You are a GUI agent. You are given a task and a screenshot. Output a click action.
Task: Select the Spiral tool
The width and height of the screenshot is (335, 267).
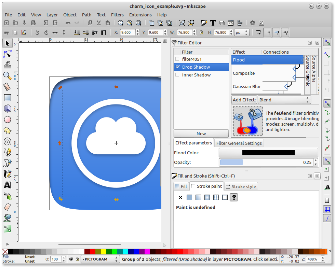pyautogui.click(x=7, y=141)
